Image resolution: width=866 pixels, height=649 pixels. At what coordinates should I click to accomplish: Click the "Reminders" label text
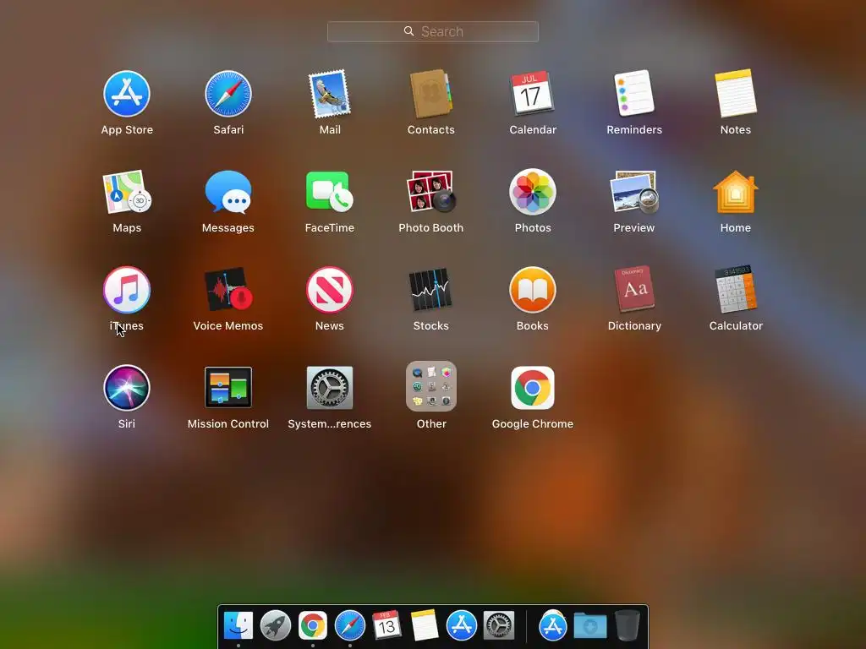634,129
